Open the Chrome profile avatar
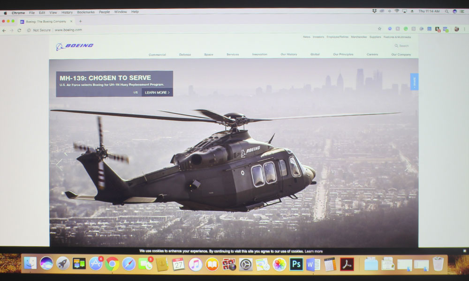This screenshot has height=281, width=469. point(456,29)
